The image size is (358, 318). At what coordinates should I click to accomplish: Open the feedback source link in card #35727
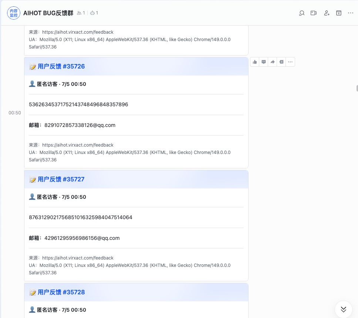(x=78, y=258)
